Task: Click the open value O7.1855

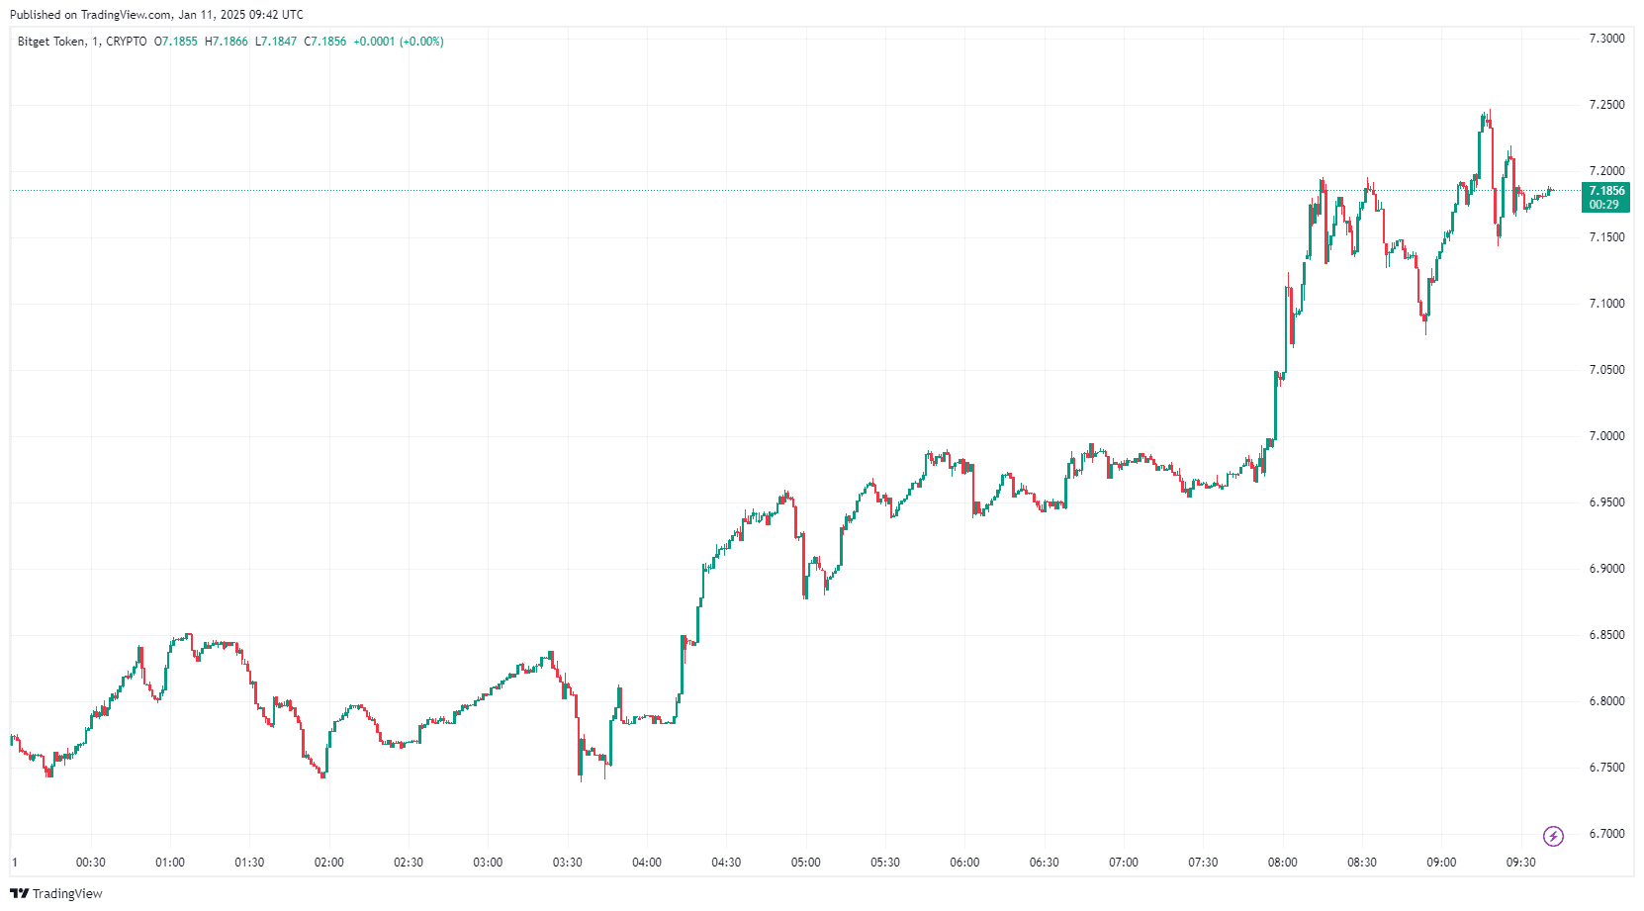Action: (x=176, y=42)
